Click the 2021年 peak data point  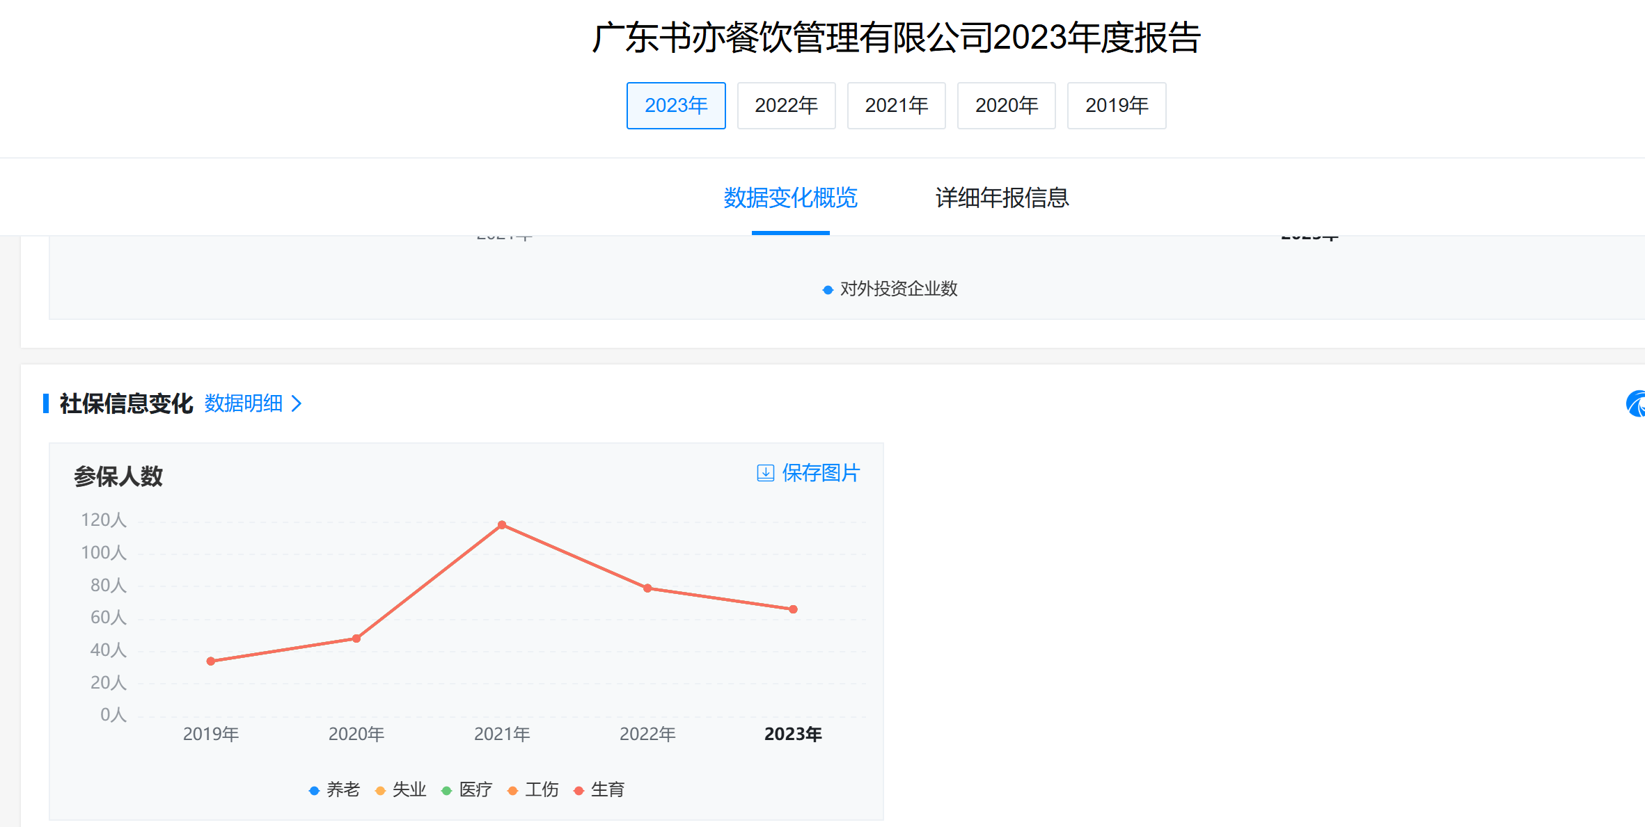[x=502, y=525]
